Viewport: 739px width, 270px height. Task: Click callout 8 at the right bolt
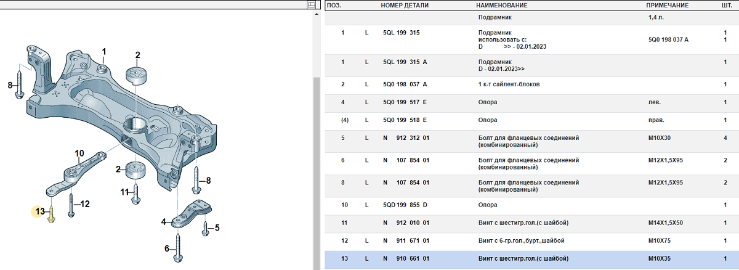tap(208, 181)
